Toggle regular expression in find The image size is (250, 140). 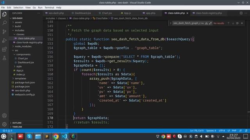[x=210, y=23]
